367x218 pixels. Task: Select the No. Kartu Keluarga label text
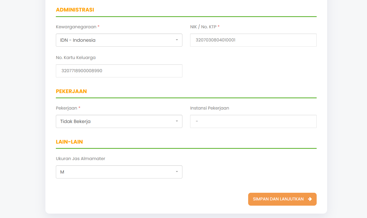point(76,58)
